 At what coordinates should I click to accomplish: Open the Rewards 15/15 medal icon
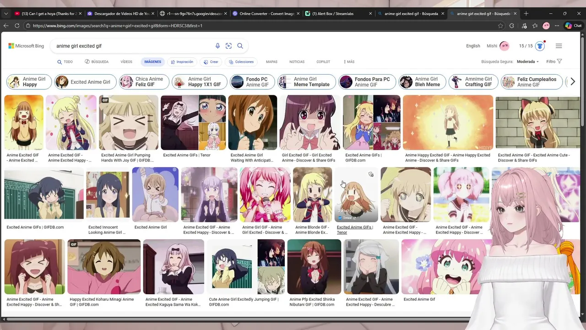540,46
